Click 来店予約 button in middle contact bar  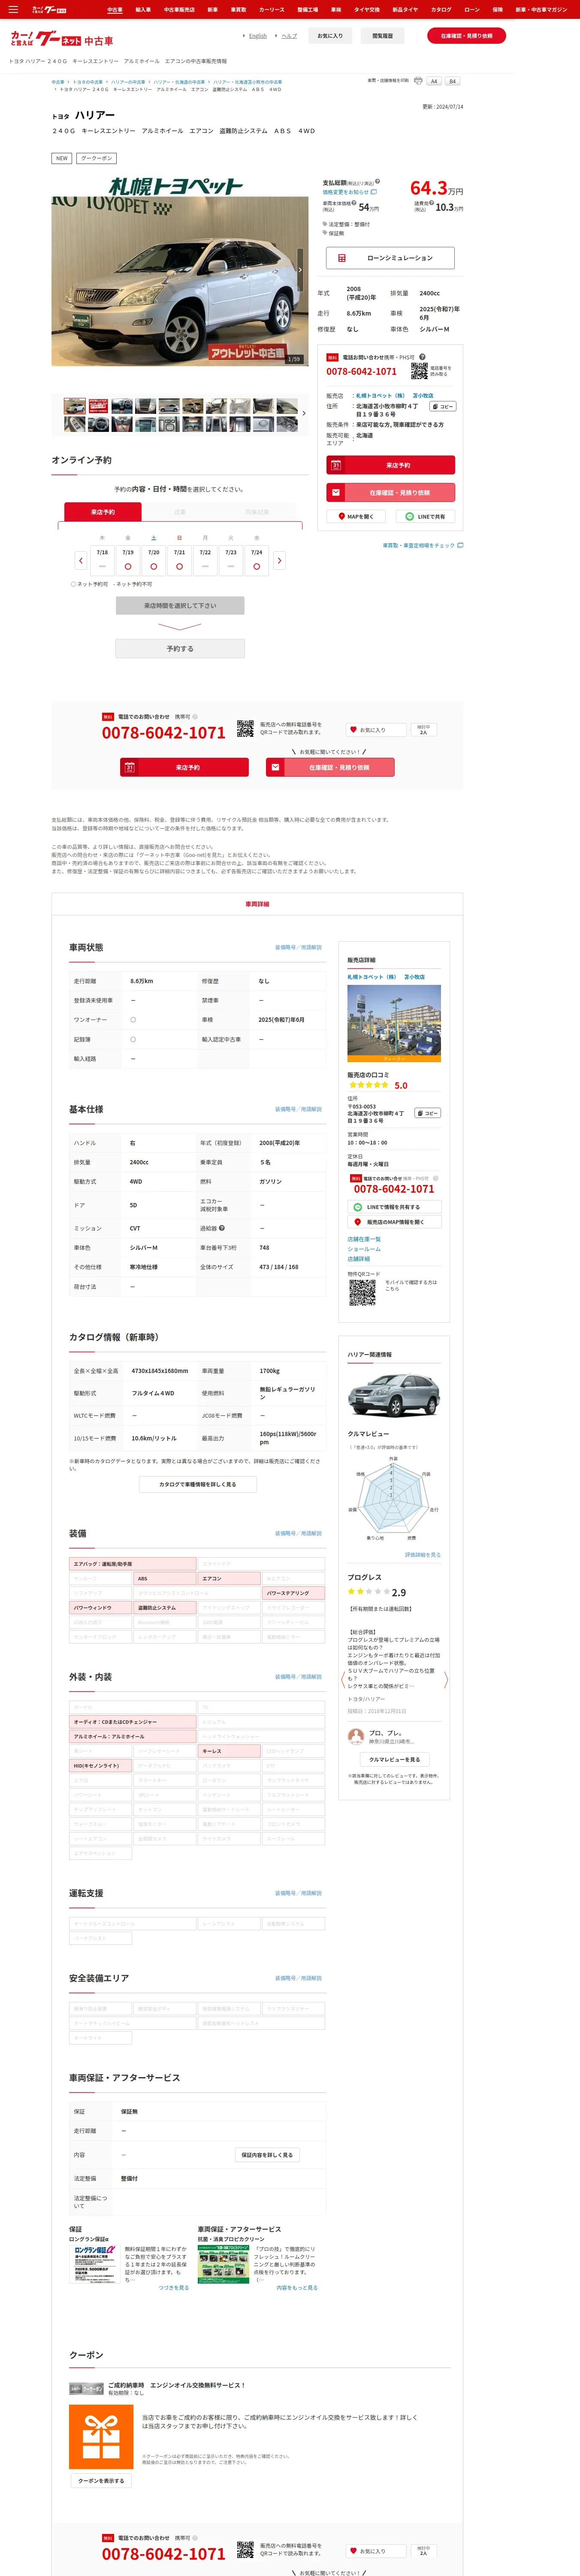point(184,767)
